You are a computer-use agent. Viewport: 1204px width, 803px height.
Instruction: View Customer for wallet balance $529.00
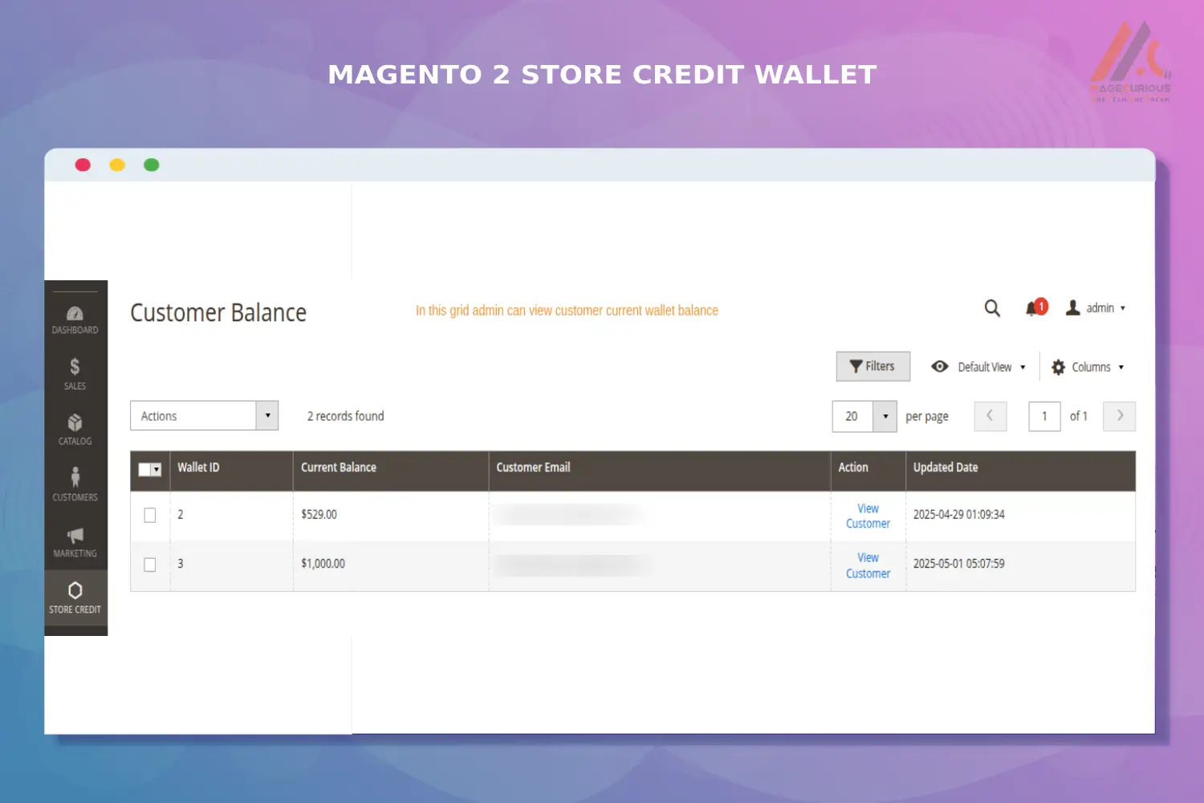point(868,516)
